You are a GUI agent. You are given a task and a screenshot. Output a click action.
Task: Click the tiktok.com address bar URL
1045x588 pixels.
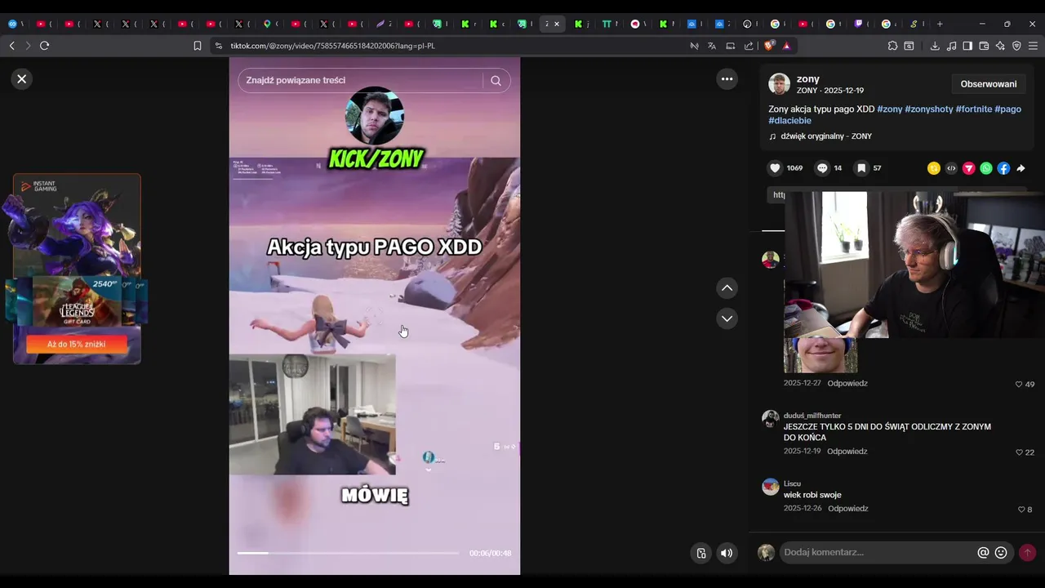coord(332,46)
